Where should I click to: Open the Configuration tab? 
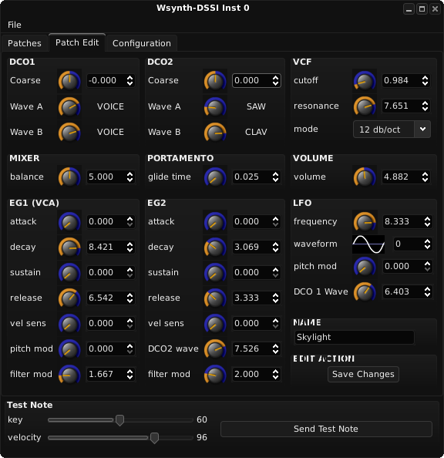point(142,43)
